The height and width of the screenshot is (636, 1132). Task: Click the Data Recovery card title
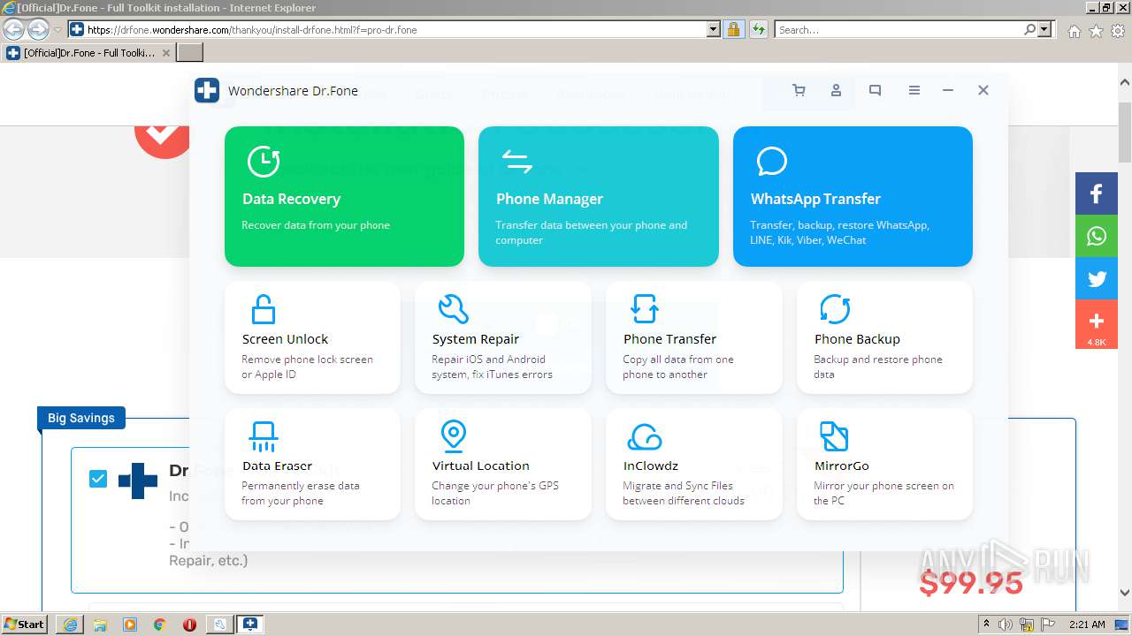(291, 199)
